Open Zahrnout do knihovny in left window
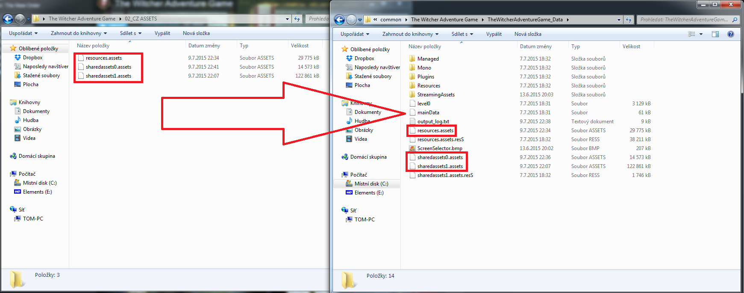744x293 pixels. point(79,33)
